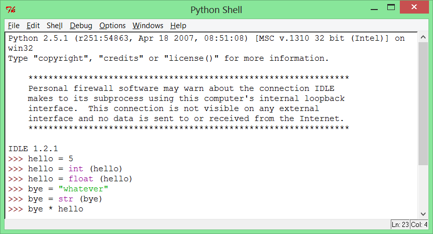This screenshot has width=433, height=234.
Task: Open the Windows menu
Action: point(148,26)
